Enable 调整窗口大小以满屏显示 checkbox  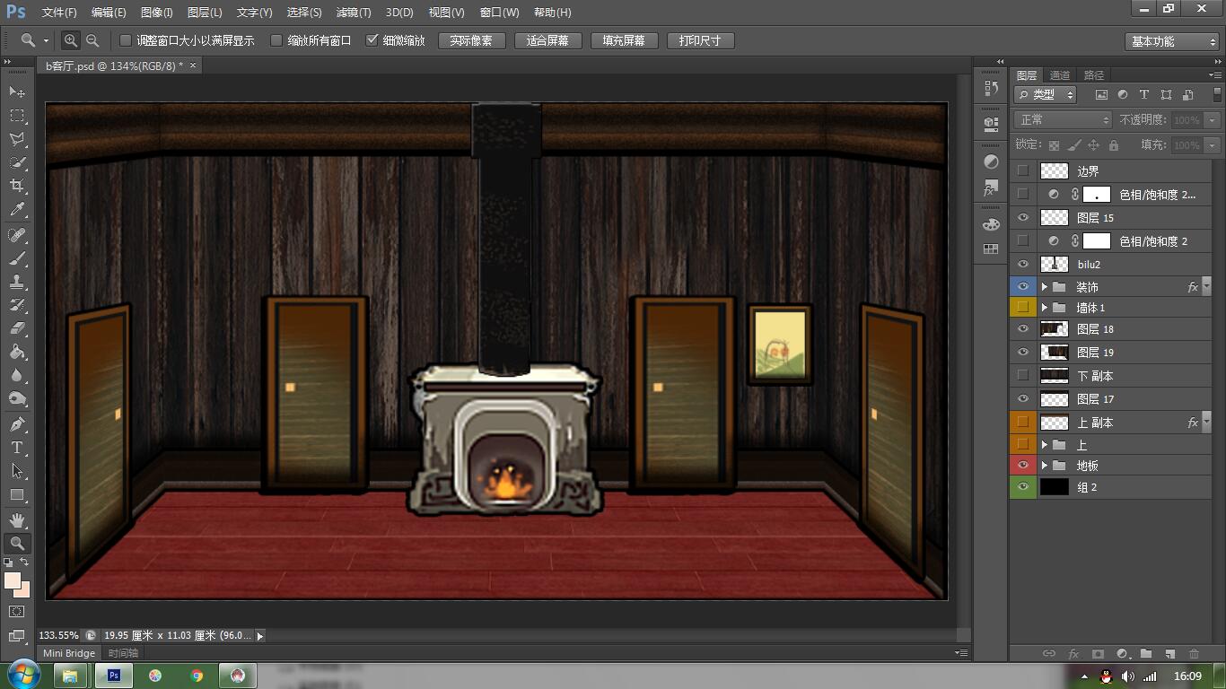(x=126, y=40)
